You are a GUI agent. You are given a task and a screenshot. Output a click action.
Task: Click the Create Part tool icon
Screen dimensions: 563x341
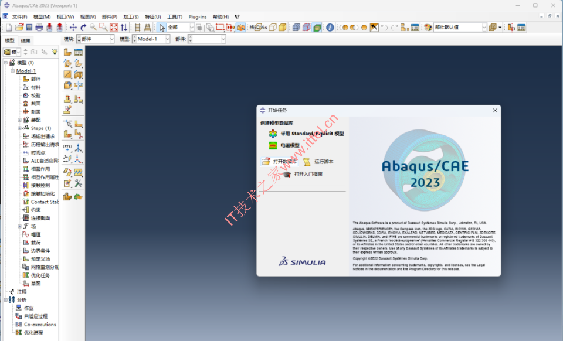pyautogui.click(x=67, y=52)
